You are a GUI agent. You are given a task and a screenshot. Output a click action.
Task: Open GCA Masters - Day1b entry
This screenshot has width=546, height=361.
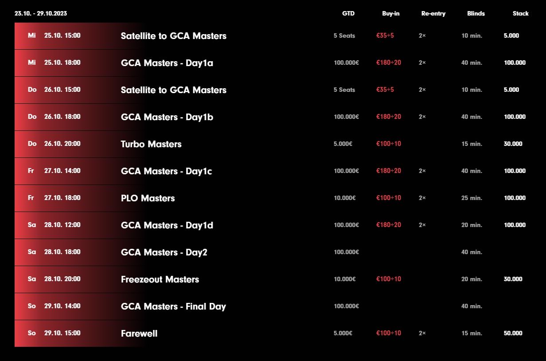[167, 117]
